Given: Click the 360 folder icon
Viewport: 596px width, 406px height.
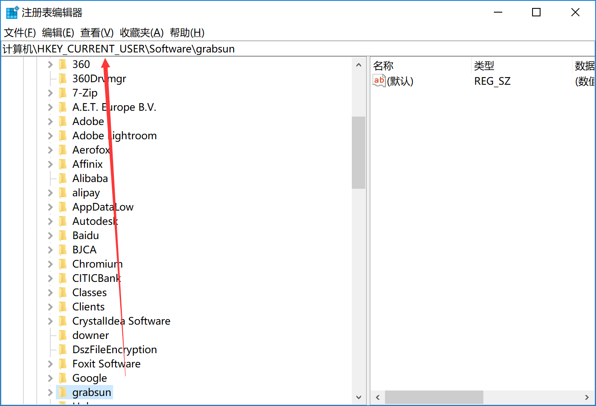Looking at the screenshot, I should coord(63,64).
